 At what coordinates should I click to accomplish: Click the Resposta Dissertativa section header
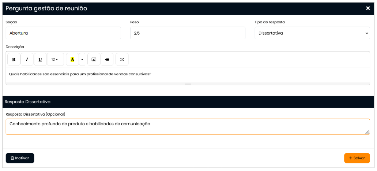coord(28,102)
